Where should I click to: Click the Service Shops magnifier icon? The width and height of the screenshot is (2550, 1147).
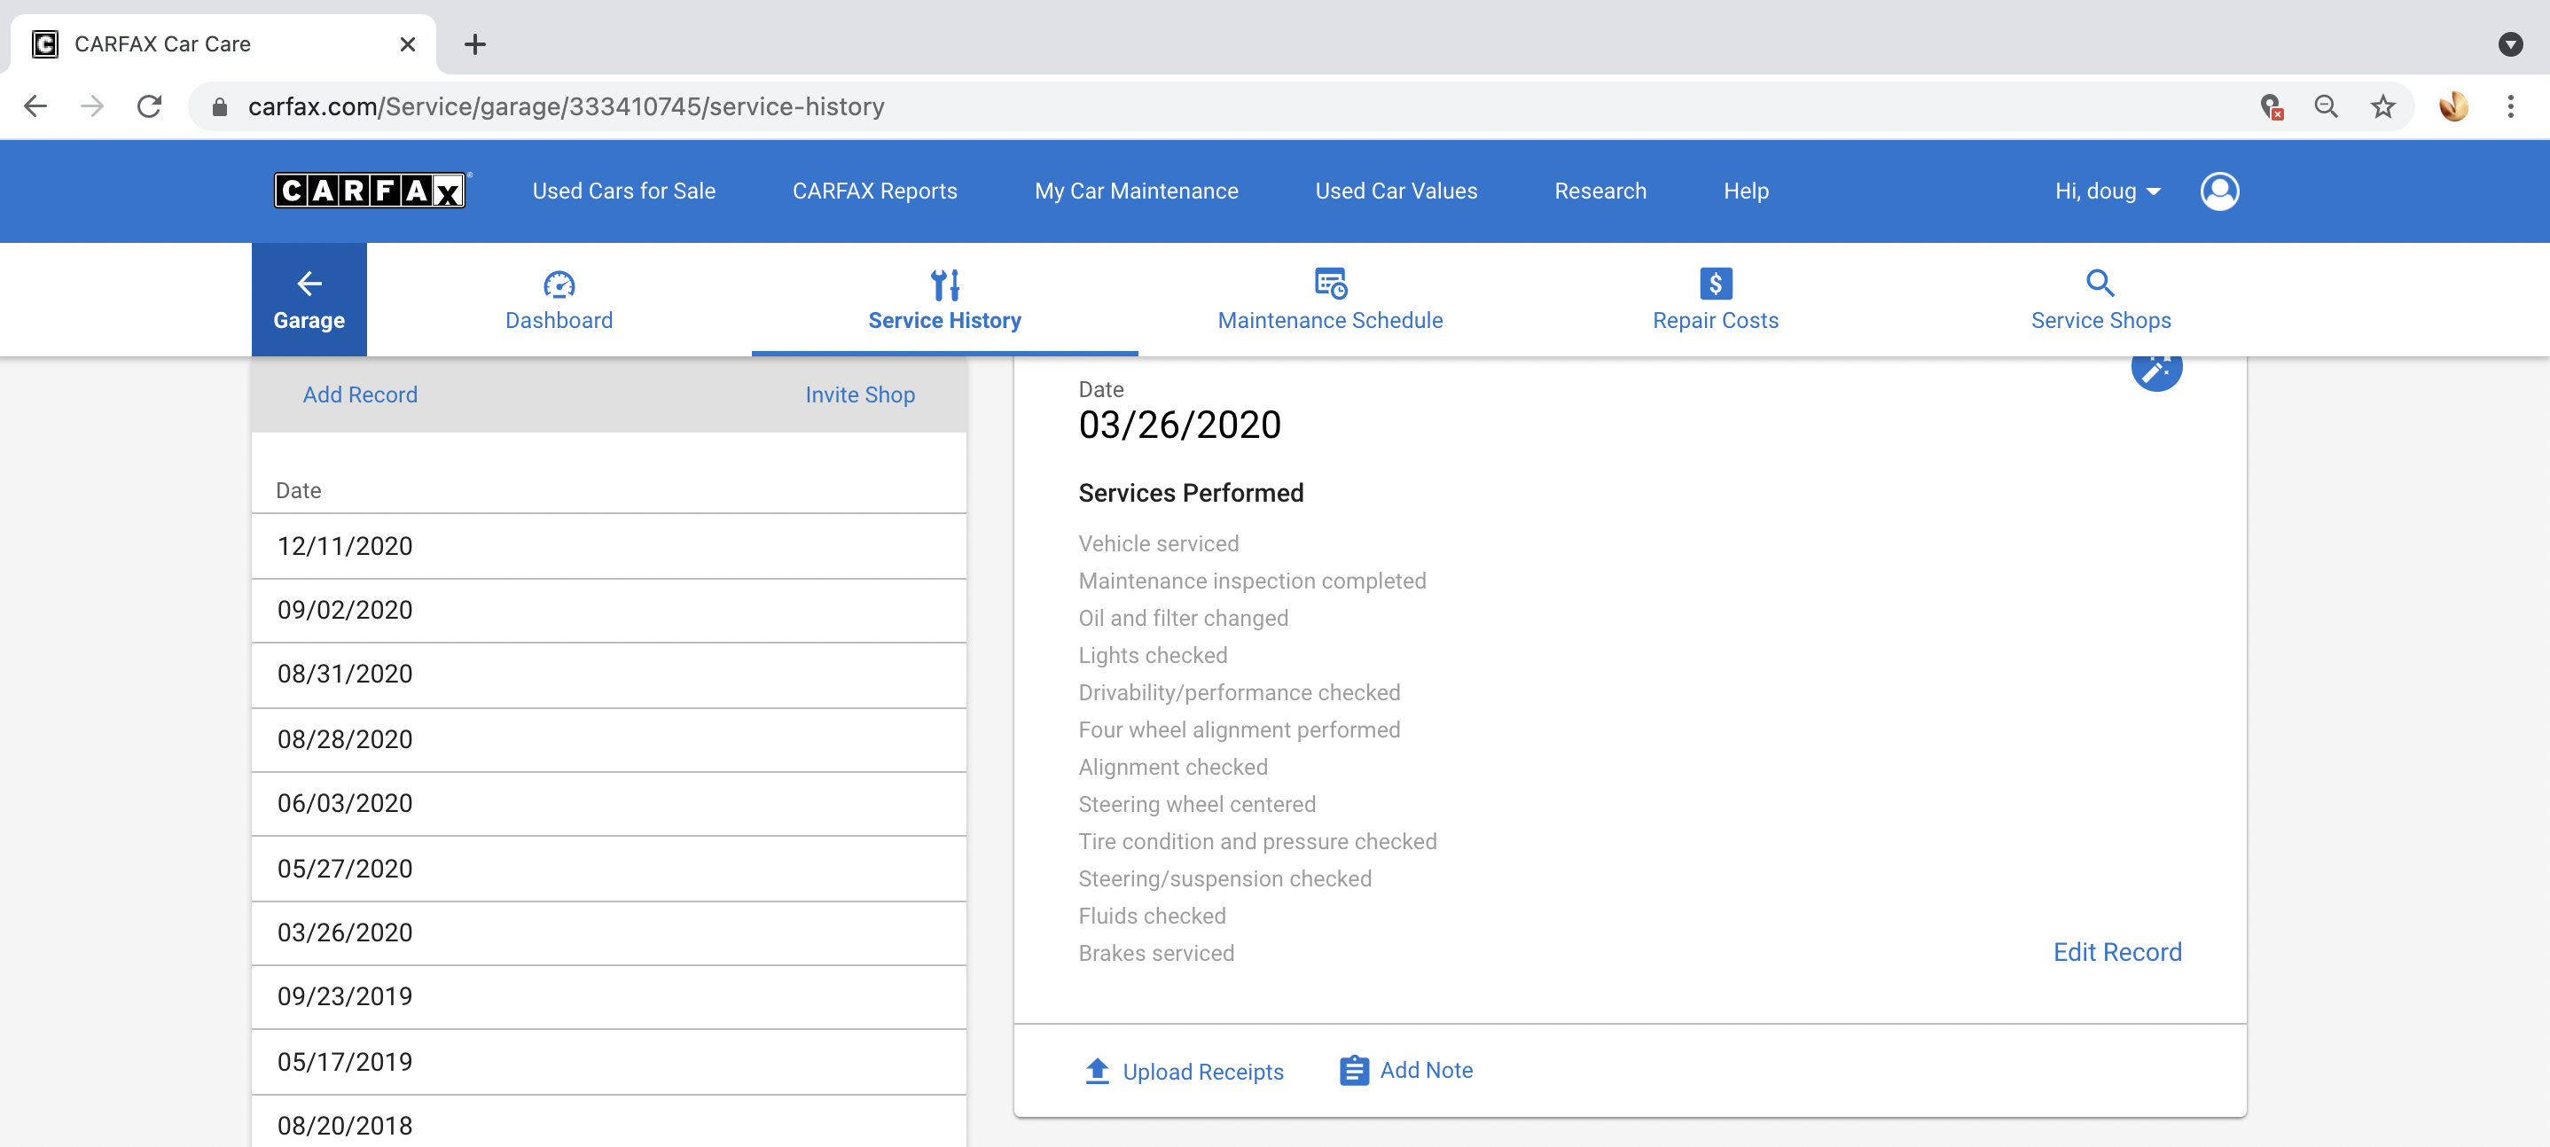click(2100, 283)
